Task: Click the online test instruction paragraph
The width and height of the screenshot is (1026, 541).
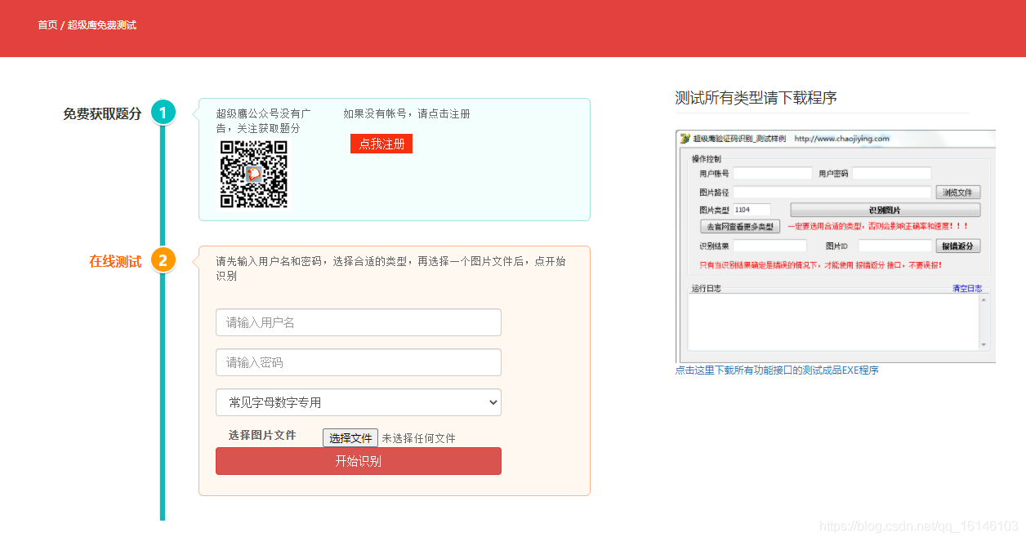Action: (390, 268)
